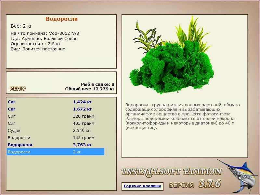Select the Судак 2,549 кг row

(x=56, y=131)
